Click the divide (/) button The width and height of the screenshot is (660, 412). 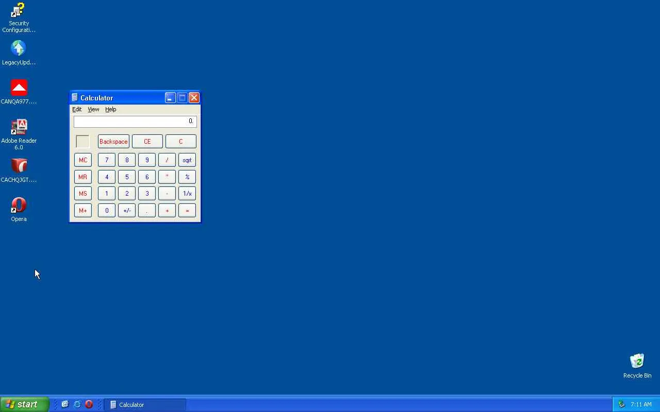click(x=167, y=160)
